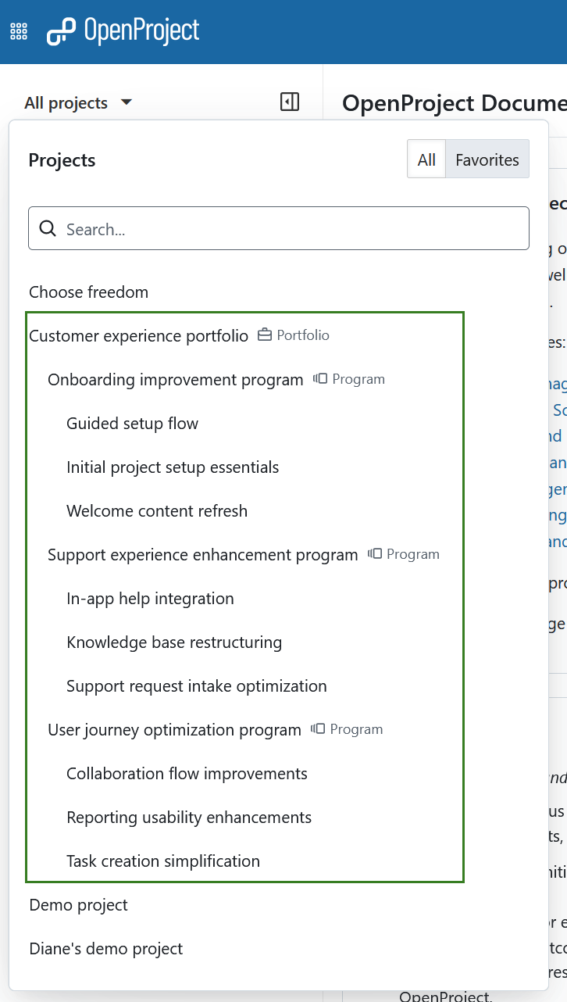Open the Choose freedom project
This screenshot has height=1002, width=567.
pyautogui.click(x=88, y=292)
